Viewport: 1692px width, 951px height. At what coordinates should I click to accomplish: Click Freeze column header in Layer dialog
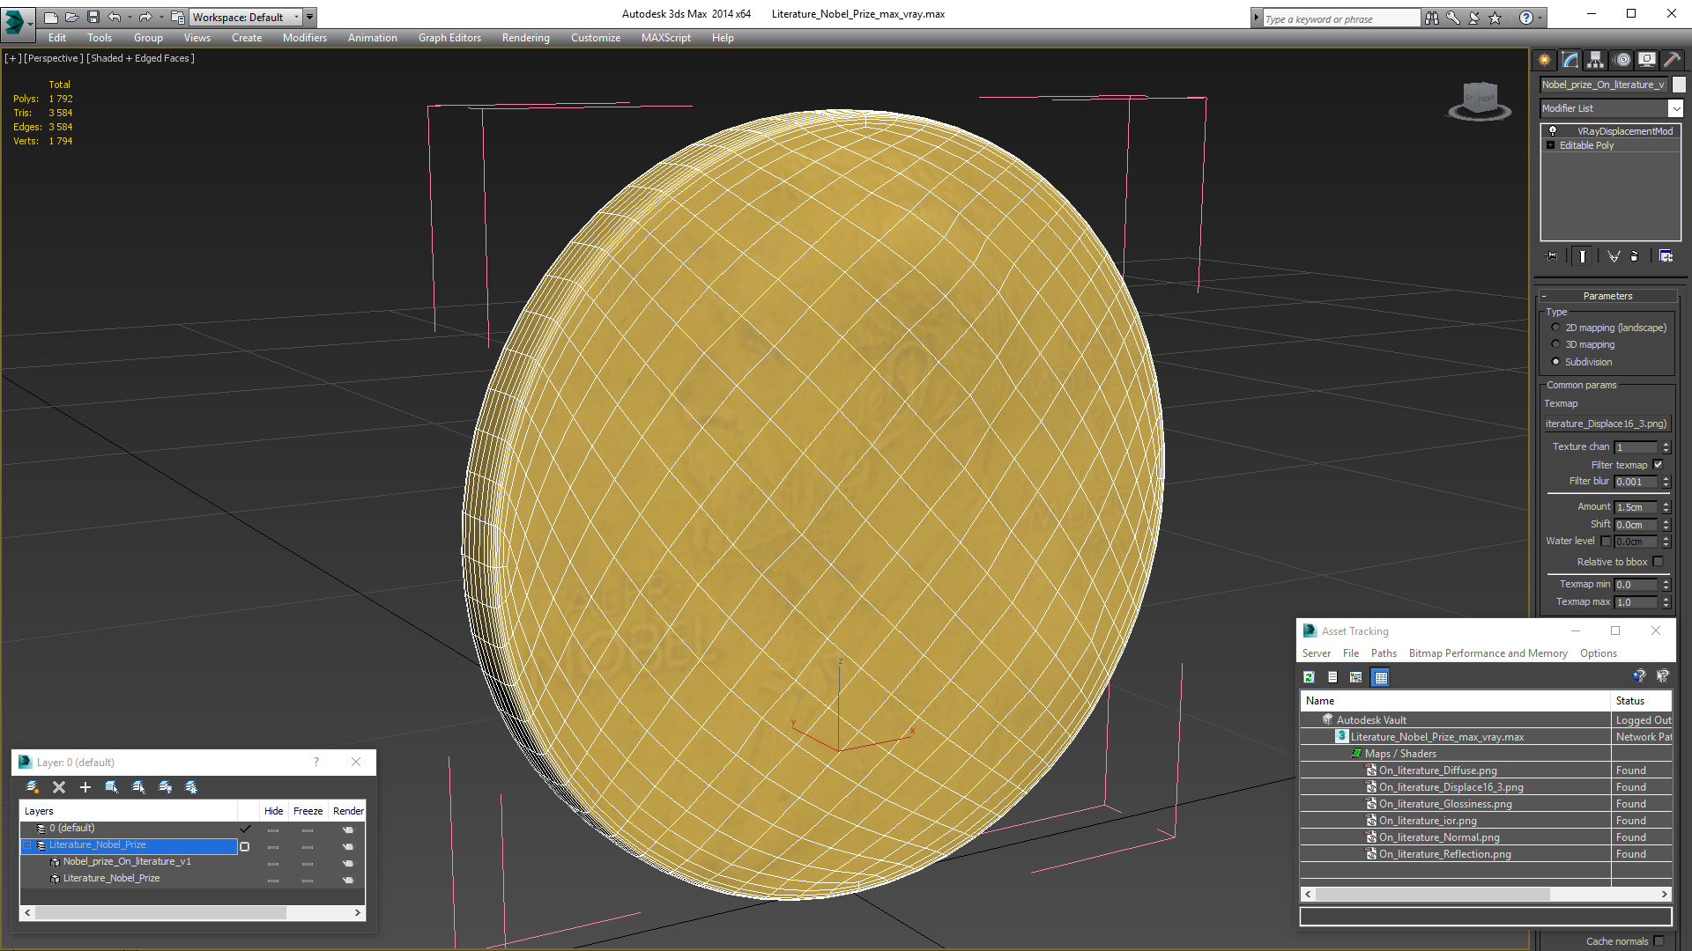[x=308, y=811]
